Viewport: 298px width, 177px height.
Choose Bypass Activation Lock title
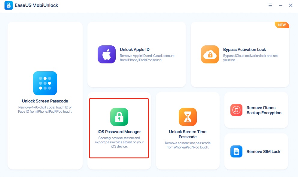pyautogui.click(x=245, y=49)
